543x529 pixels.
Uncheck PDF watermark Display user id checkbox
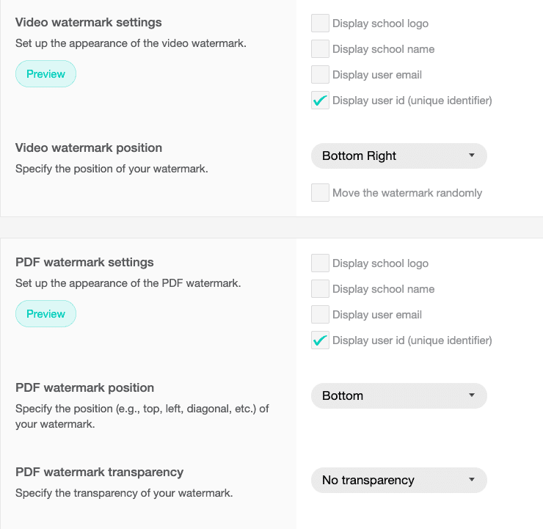(320, 340)
